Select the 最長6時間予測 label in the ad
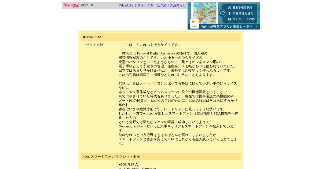This screenshot has height=169, width=322. (242, 8)
